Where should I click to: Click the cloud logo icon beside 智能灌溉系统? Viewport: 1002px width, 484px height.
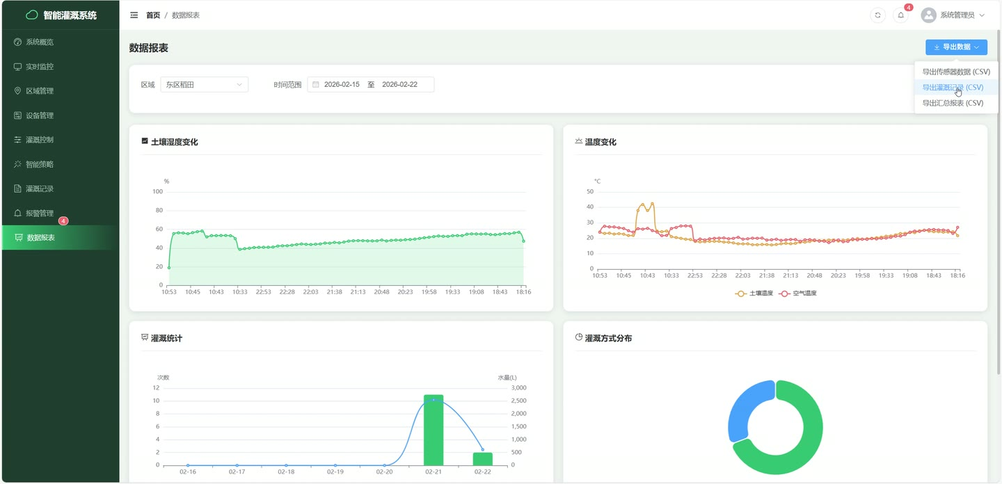coord(32,15)
